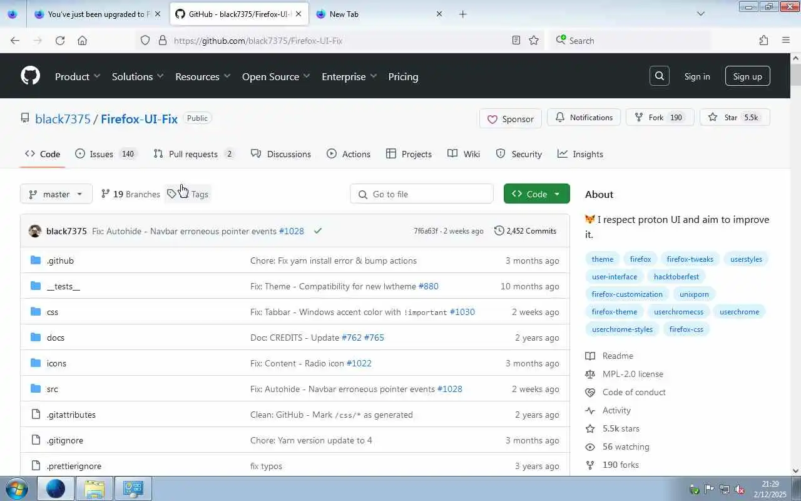Open the src folder

(53, 389)
